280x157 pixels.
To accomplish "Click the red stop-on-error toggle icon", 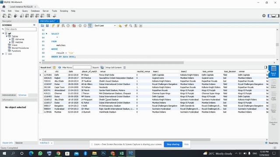I will point(74,26).
